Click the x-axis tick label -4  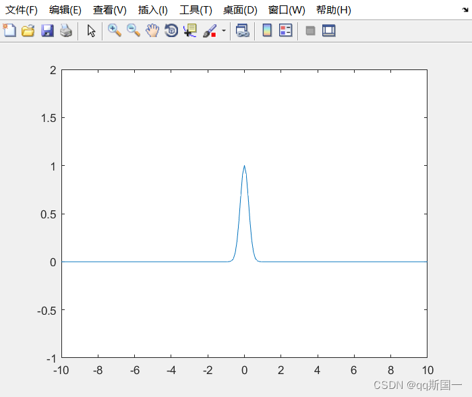click(x=171, y=370)
